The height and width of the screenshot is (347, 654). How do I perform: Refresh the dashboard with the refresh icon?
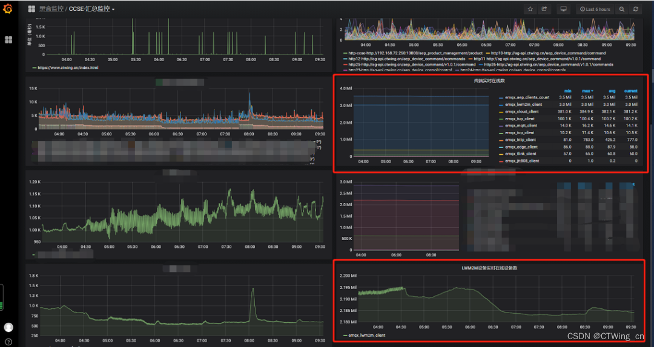click(x=635, y=9)
